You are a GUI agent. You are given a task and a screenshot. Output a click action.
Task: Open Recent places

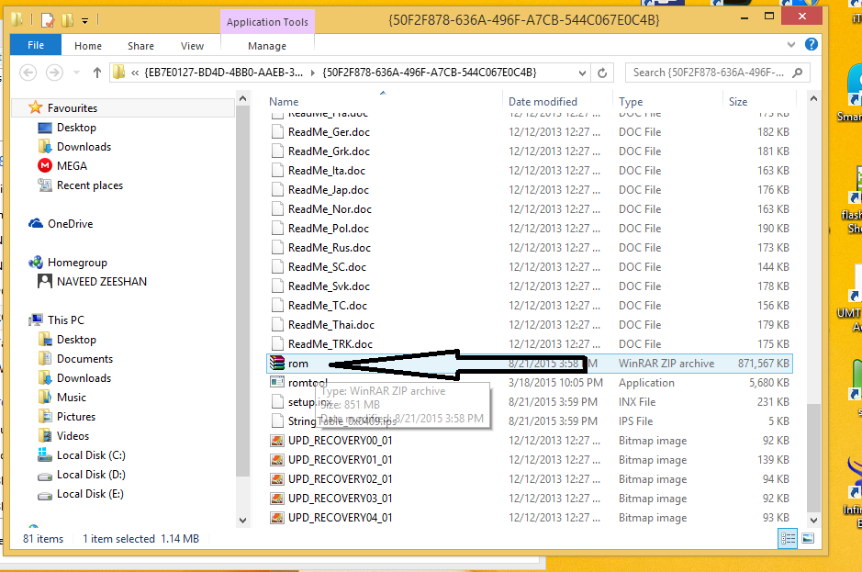coord(90,185)
